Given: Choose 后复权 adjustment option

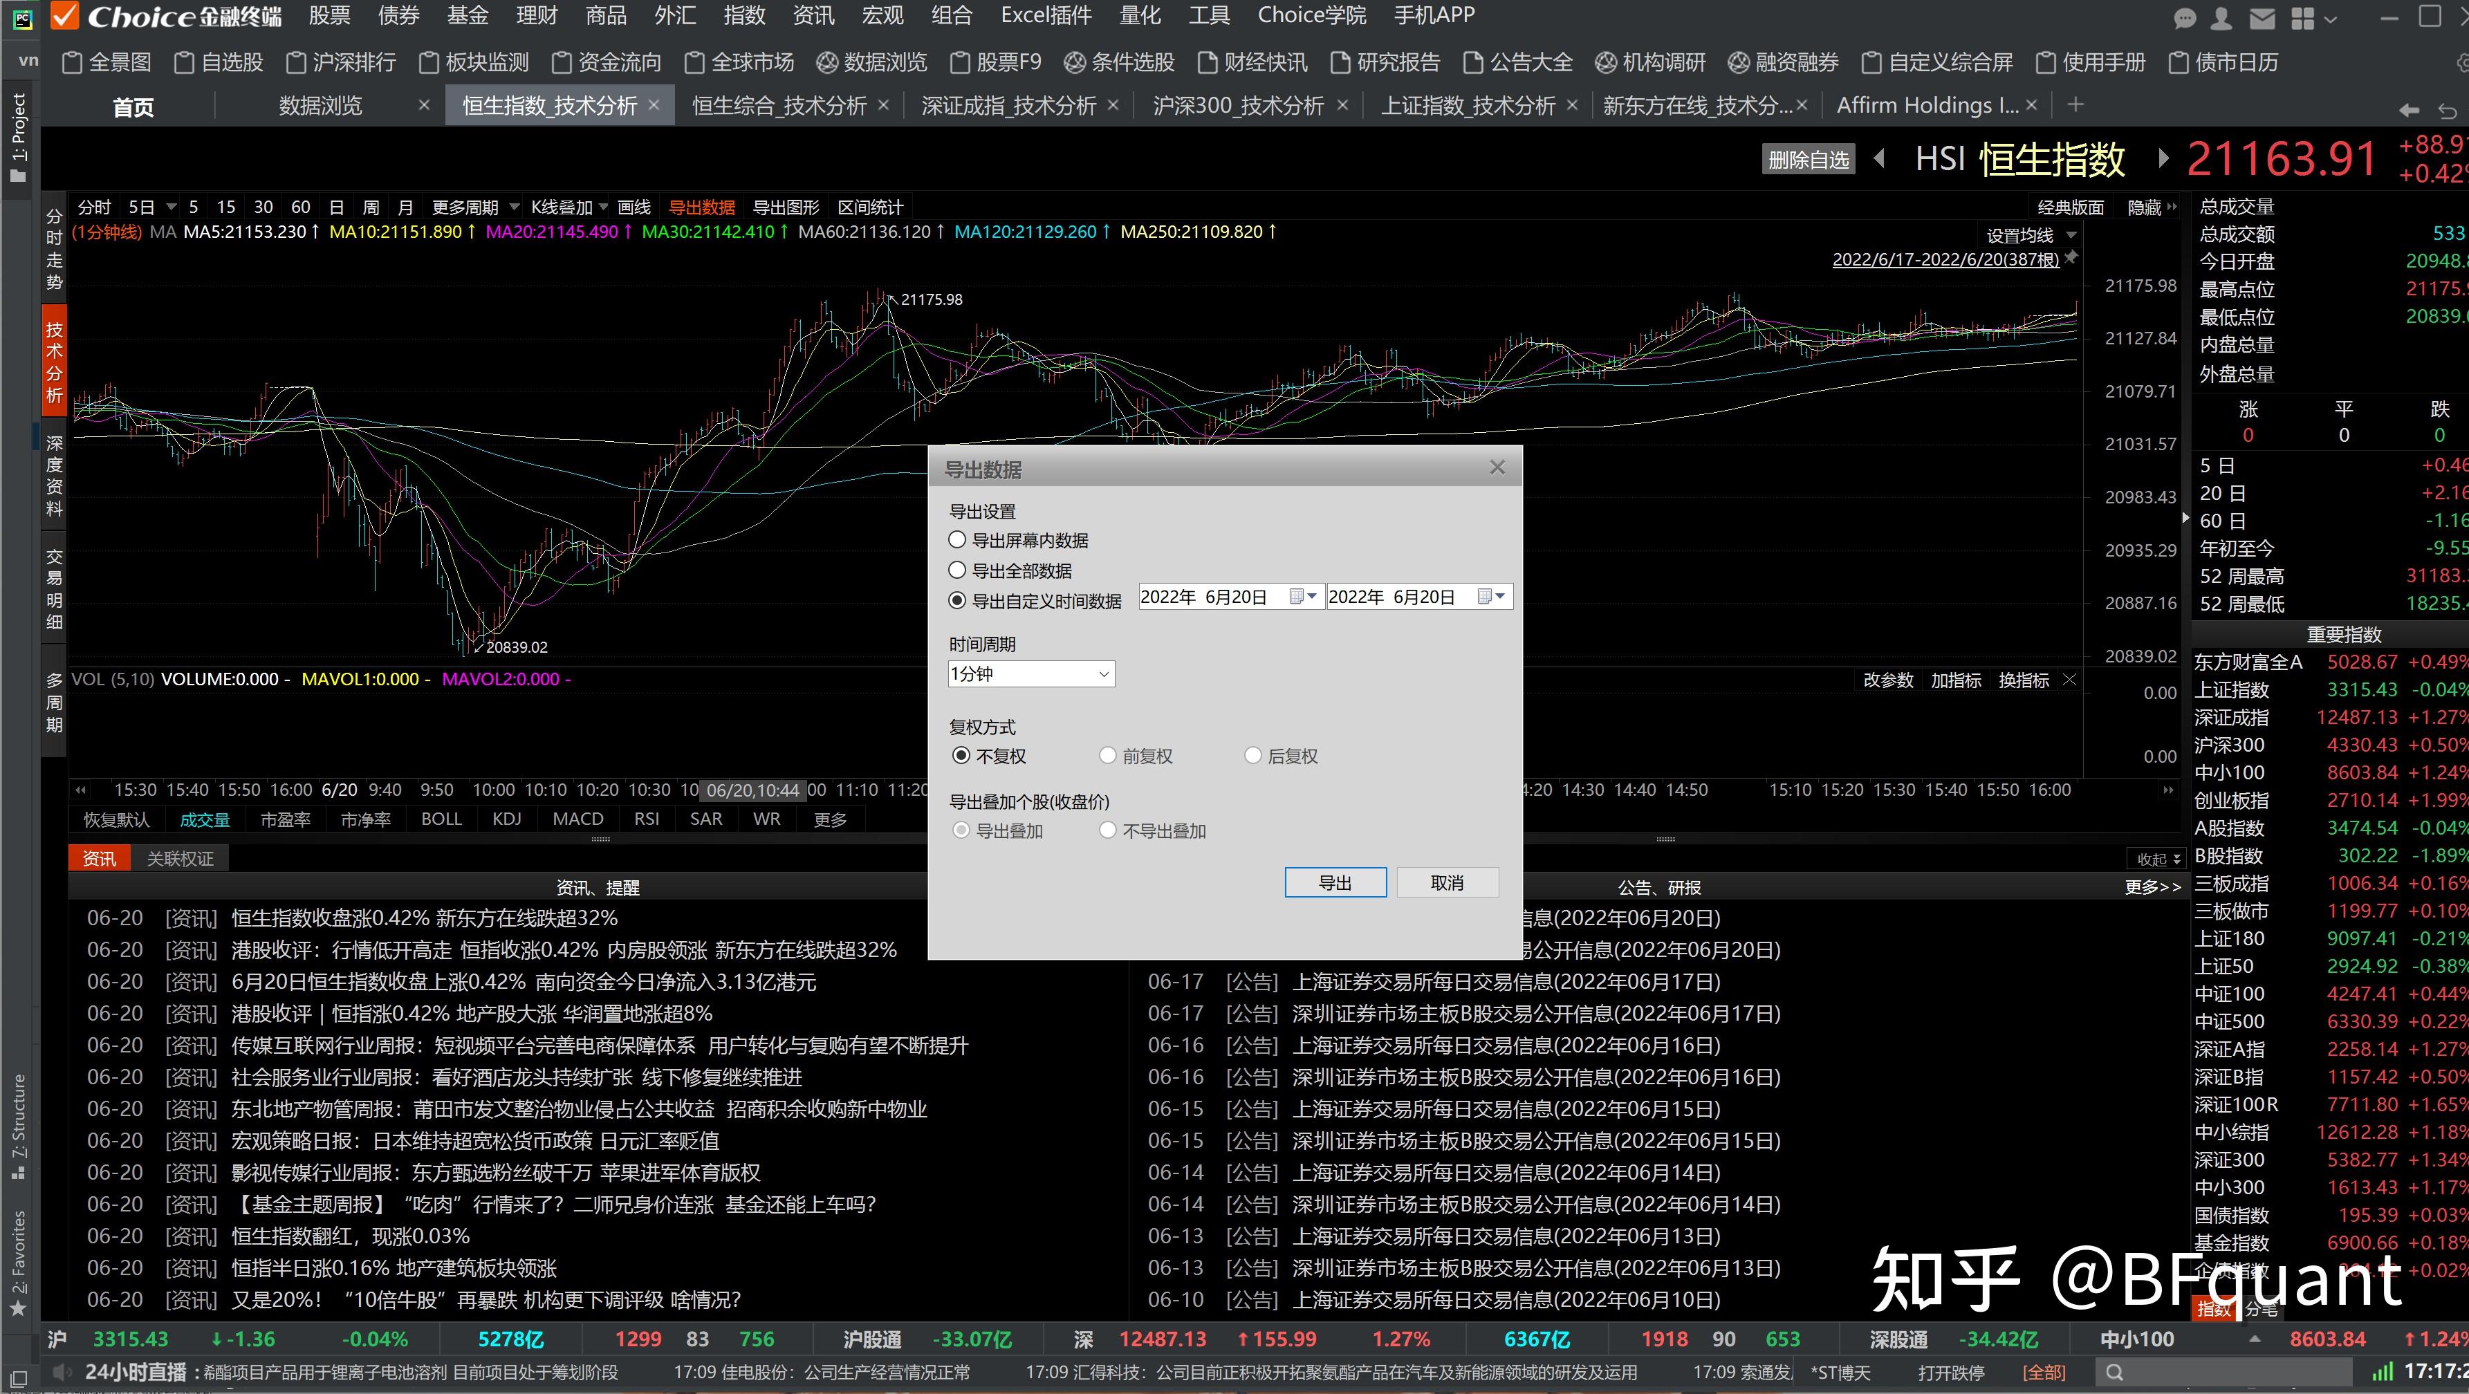Looking at the screenshot, I should [1281, 756].
